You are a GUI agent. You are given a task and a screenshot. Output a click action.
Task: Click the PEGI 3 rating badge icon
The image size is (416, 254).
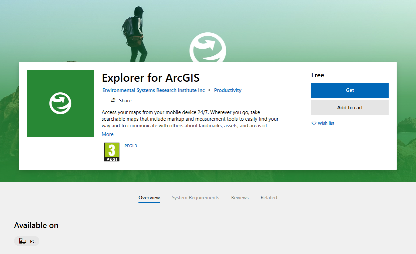112,152
